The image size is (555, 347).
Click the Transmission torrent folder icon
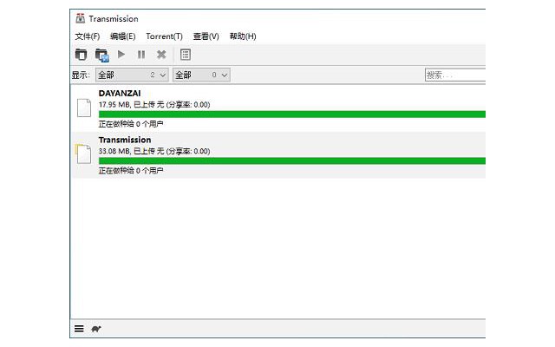tap(83, 154)
